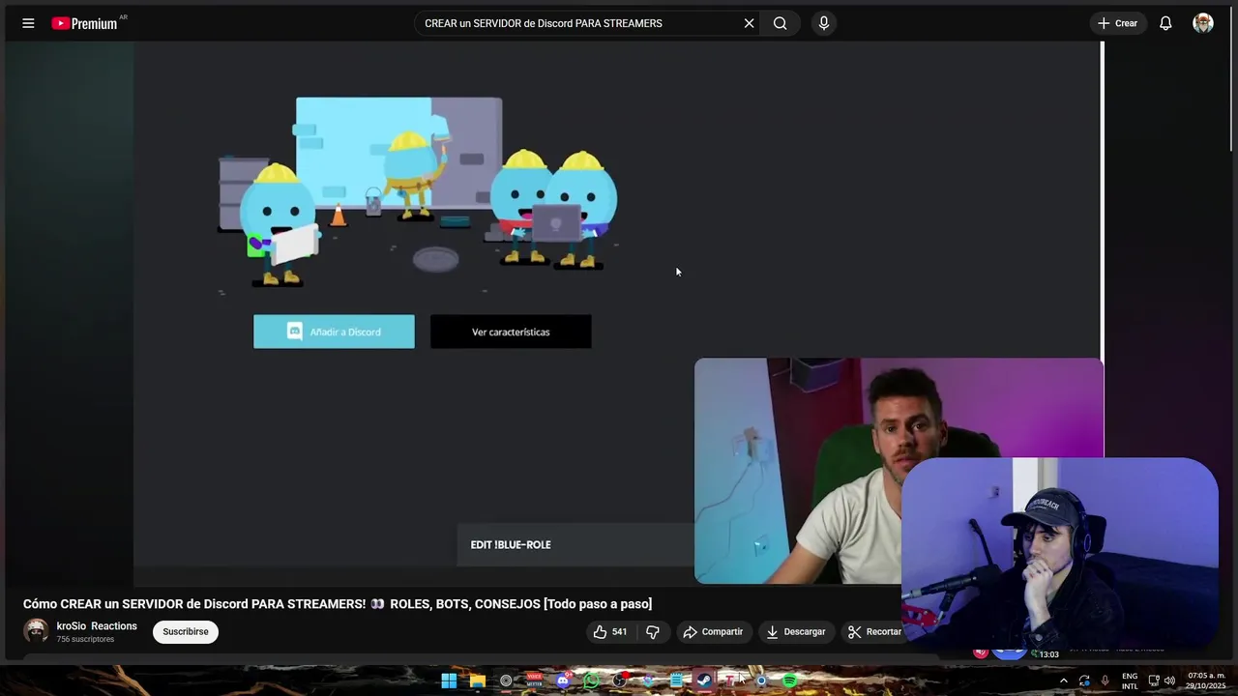The image size is (1238, 696).
Task: Clear the search box text with X
Action: click(749, 23)
